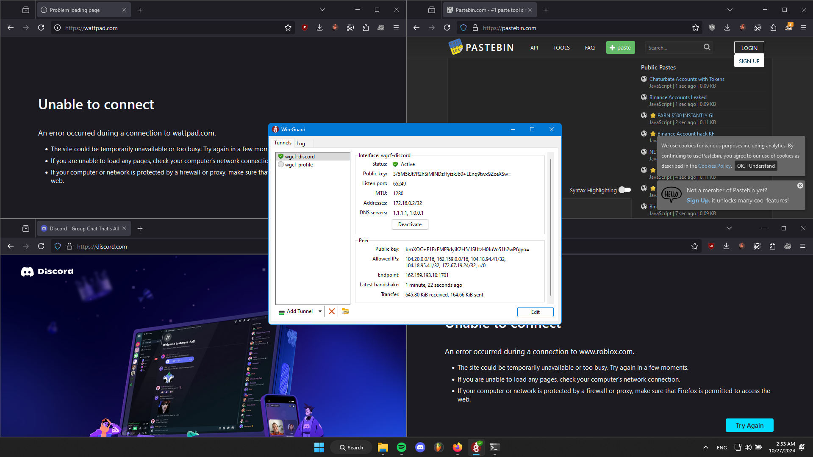Open list all tabs dropdown in wattpad window
This screenshot has height=457, width=813.
[x=322, y=10]
